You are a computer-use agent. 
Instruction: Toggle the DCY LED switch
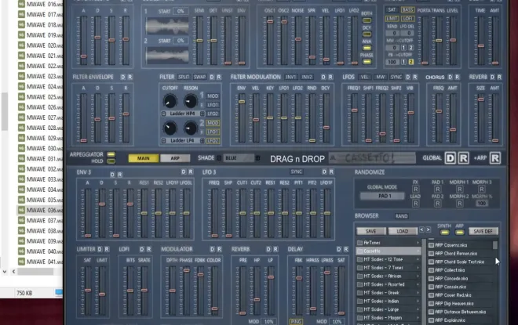pyautogui.click(x=367, y=34)
